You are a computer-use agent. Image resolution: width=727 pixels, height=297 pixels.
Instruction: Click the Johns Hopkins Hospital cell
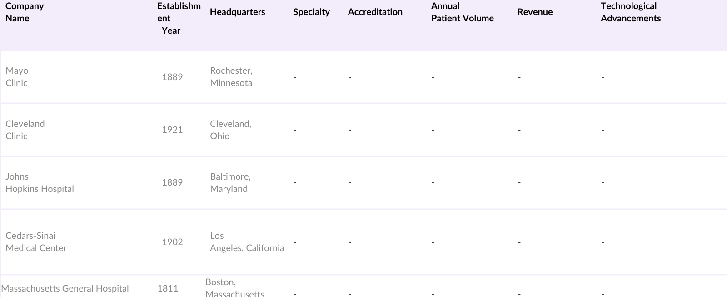(x=40, y=183)
